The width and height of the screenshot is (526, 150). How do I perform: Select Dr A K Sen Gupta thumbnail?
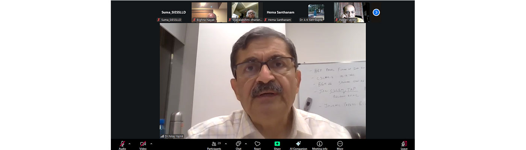[316, 12]
